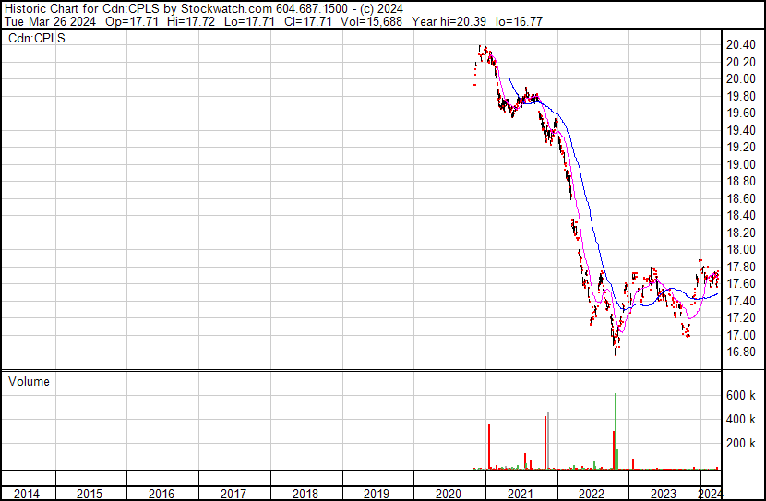Select the 2022 year label
Screen dimensions: 766x501
(592, 494)
